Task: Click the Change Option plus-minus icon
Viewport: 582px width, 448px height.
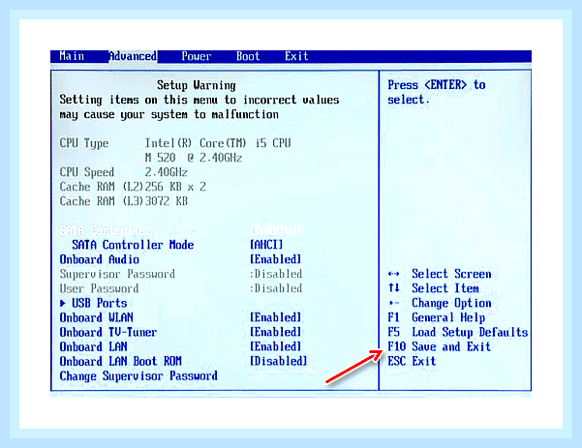Action: [394, 304]
